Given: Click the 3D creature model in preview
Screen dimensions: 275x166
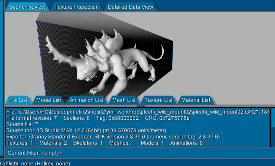Looking at the screenshot, I should pyautogui.click(x=105, y=63).
